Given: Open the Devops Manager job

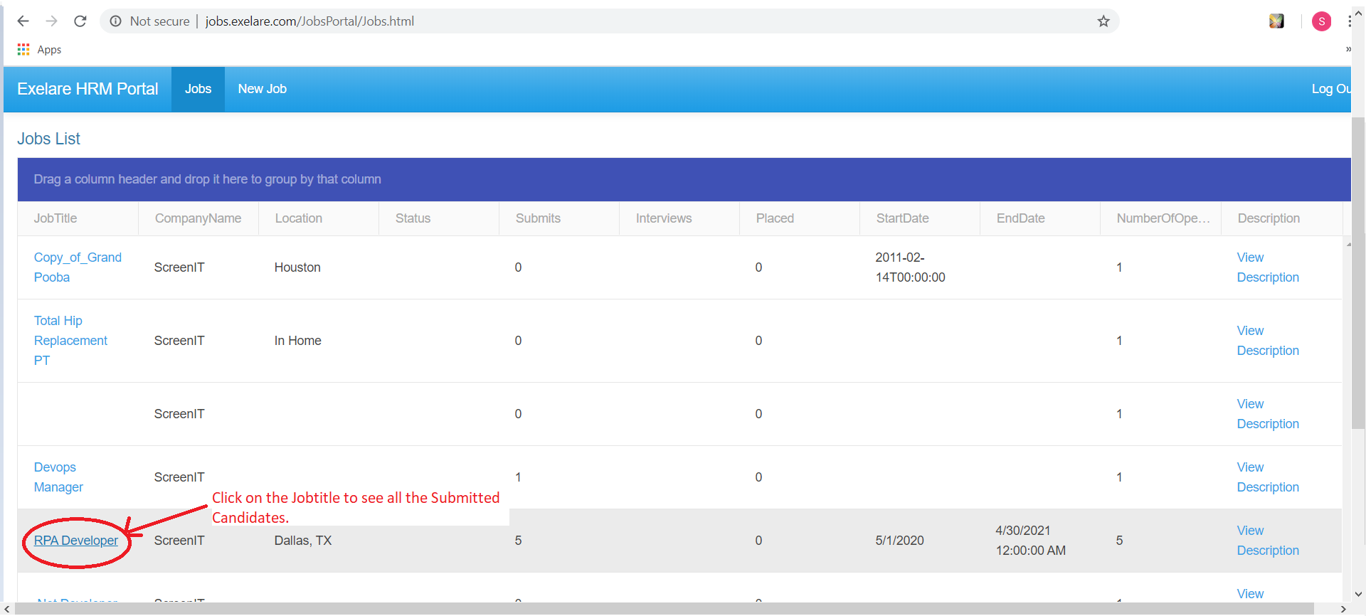Looking at the screenshot, I should [x=58, y=477].
